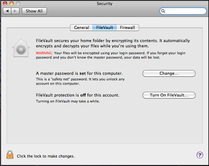Viewport: 209px width, 166px height.
Task: Click the FileVault house safe icon
Action: (x=21, y=48)
